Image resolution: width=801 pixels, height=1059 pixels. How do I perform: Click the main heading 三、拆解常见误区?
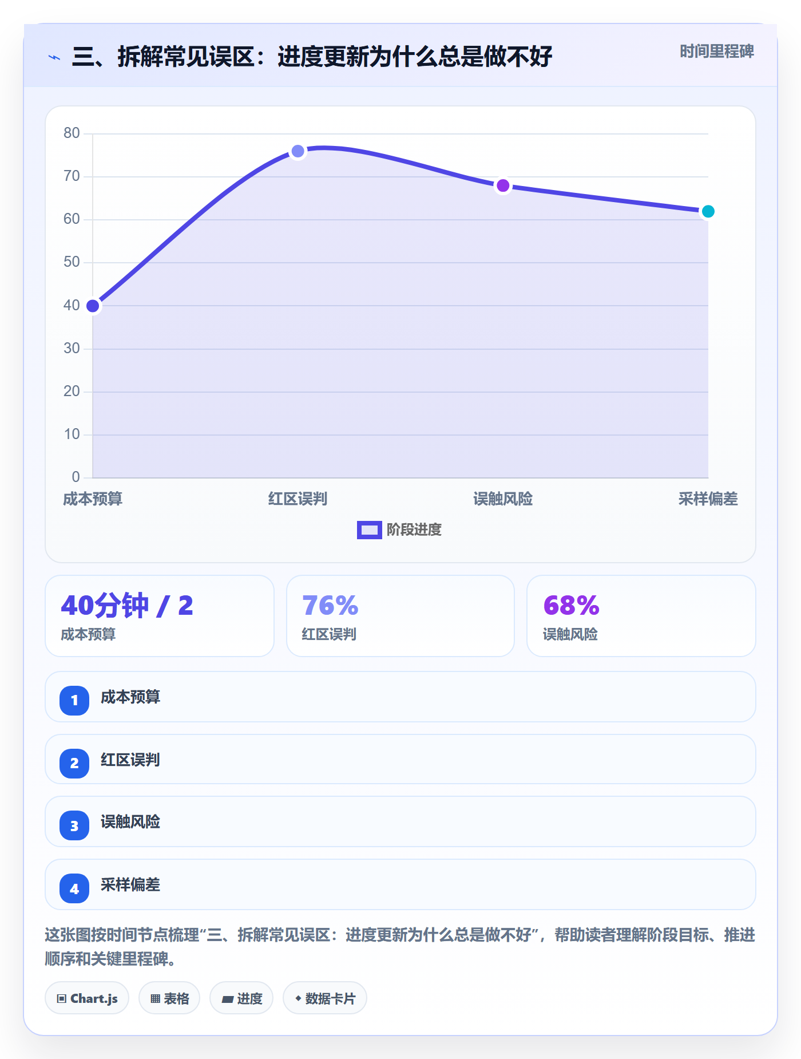pyautogui.click(x=312, y=57)
